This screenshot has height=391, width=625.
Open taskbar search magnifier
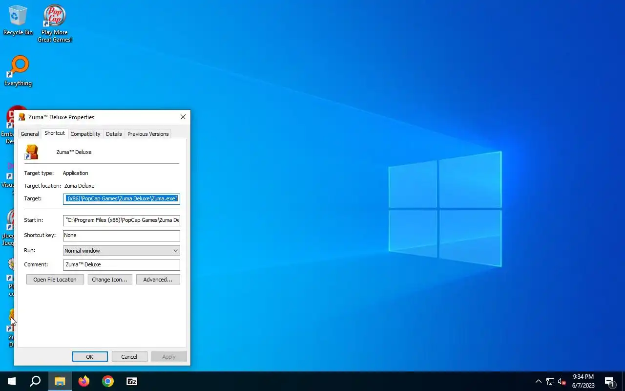click(x=35, y=381)
